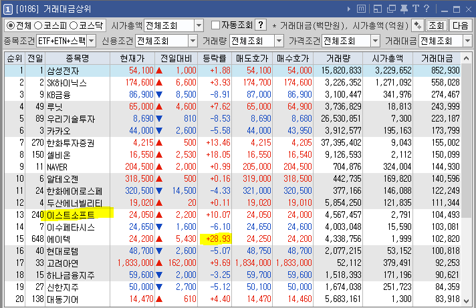Click 1,833,000 current price of 고려아연

coord(136,263)
